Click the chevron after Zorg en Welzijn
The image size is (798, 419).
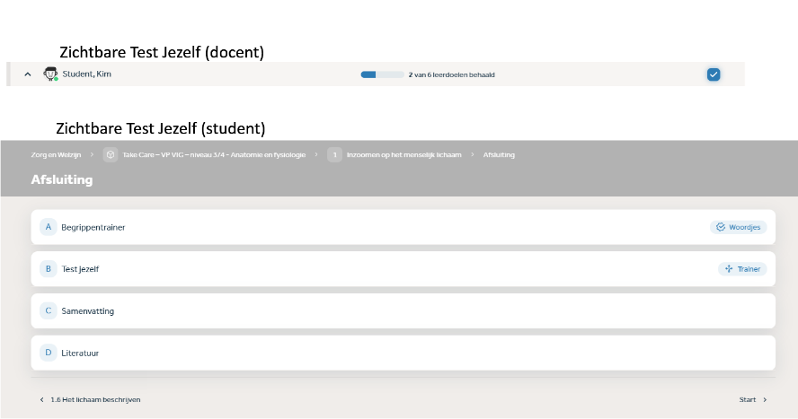tap(93, 155)
